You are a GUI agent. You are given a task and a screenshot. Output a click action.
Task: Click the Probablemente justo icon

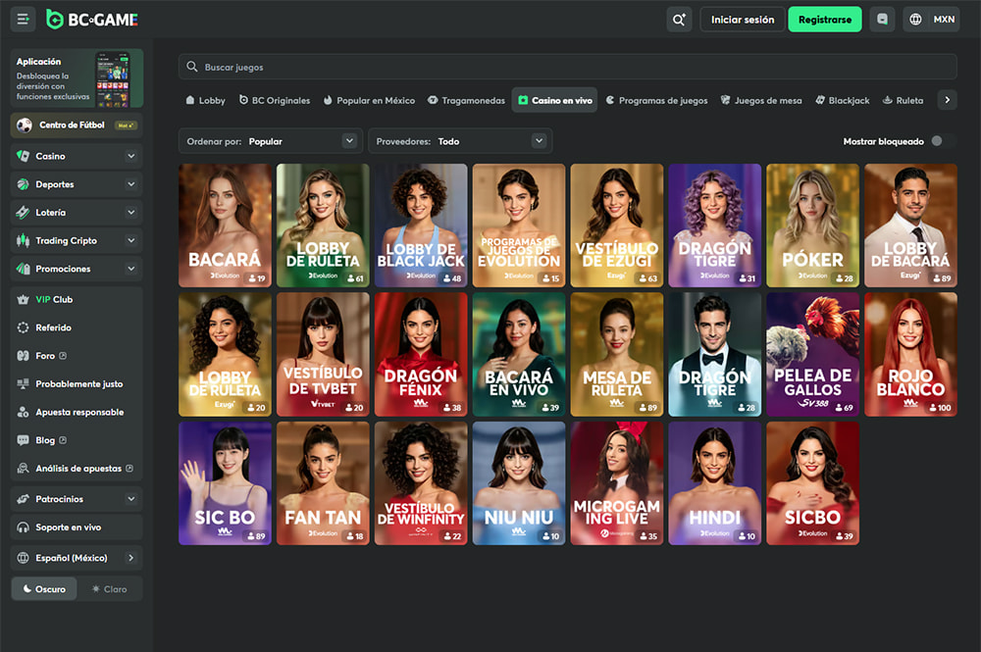(24, 383)
